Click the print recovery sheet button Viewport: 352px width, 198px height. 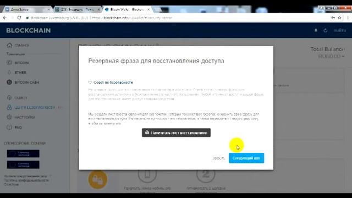tap(176, 133)
